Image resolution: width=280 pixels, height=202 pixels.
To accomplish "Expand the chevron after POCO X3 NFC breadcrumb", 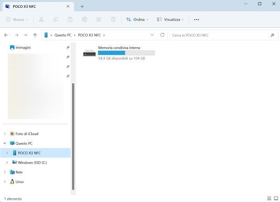I will tap(104, 35).
